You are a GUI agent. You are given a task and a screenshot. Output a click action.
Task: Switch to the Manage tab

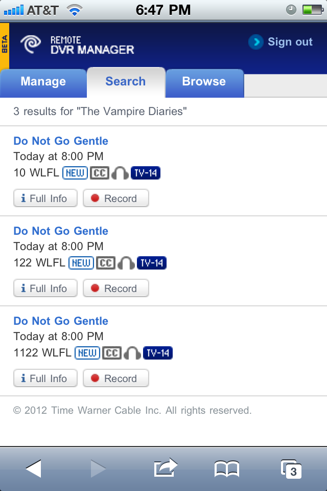(43, 82)
